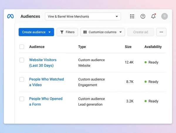Open People Who Watched a Video audience

point(46,82)
